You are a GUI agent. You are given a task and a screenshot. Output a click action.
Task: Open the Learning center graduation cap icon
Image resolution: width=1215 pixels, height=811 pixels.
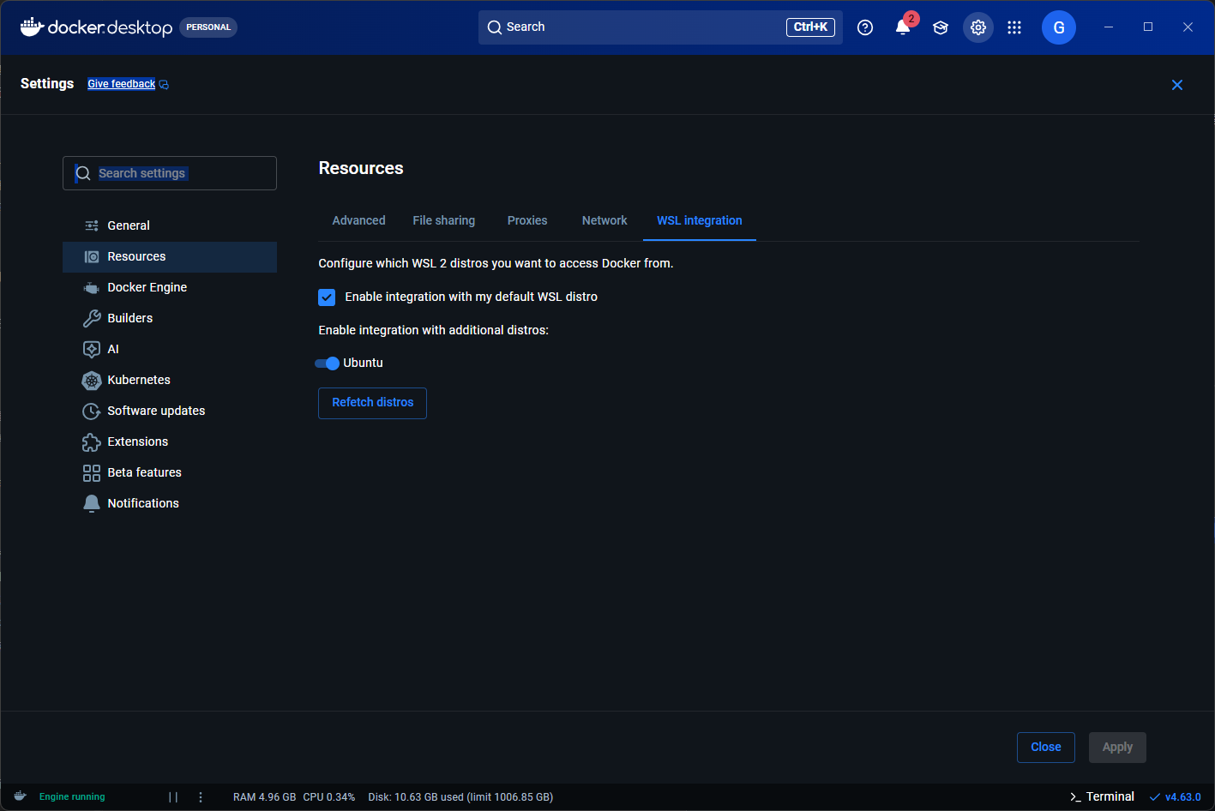(x=941, y=27)
